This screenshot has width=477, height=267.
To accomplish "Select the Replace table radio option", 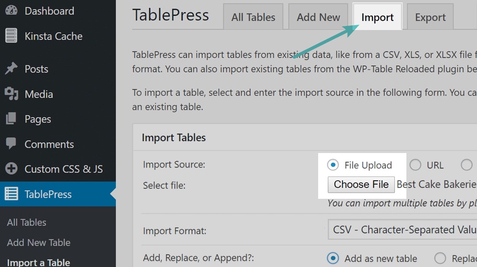I will click(x=440, y=258).
